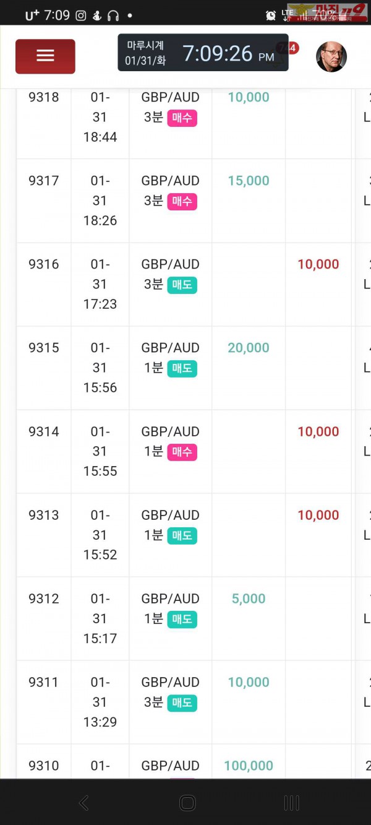Tap the Instagram status bar icon

coord(81,15)
